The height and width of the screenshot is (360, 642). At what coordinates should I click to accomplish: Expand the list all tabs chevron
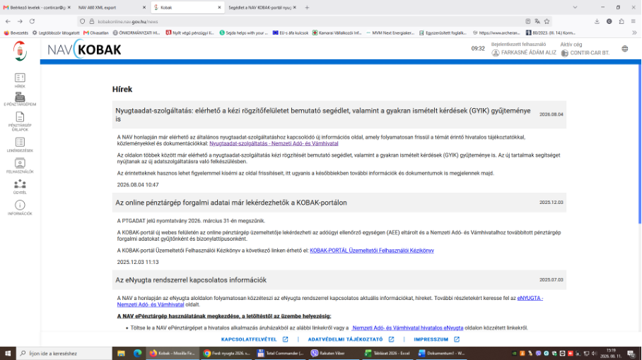(575, 7)
